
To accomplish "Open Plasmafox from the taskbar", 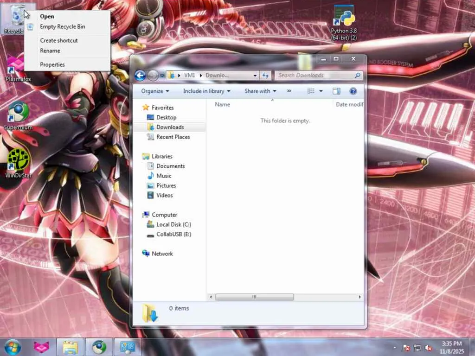I will [x=41, y=347].
